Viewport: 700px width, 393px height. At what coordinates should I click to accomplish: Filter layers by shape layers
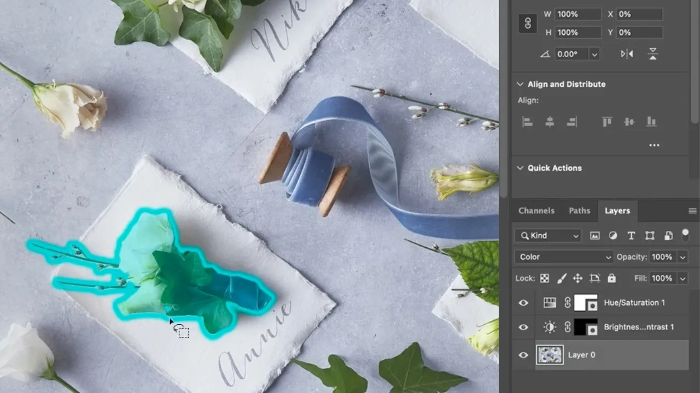[x=650, y=235]
